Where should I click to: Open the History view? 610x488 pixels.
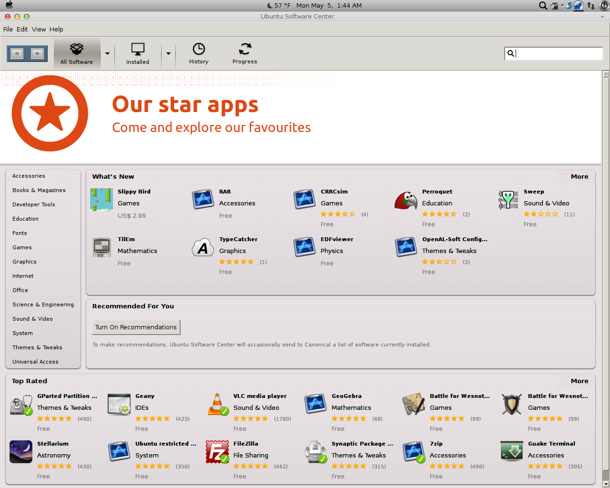[x=199, y=53]
